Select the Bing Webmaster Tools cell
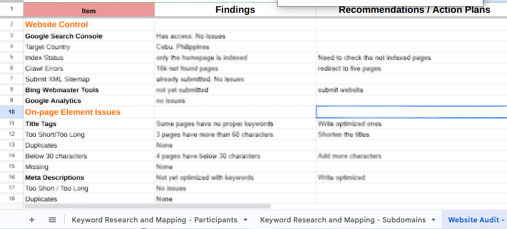This screenshot has height=229, width=507. 89,90
